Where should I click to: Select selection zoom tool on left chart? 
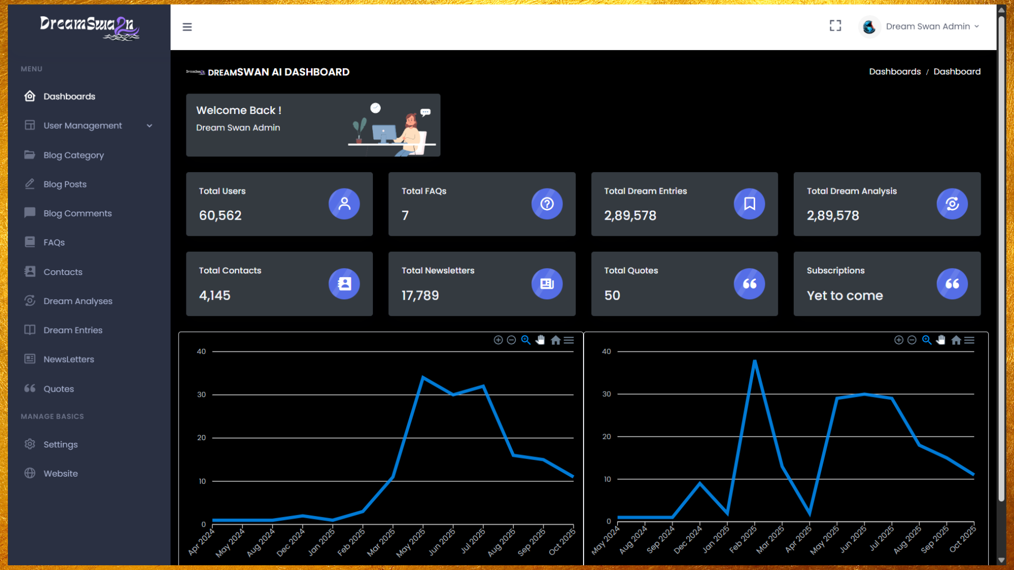coord(525,340)
